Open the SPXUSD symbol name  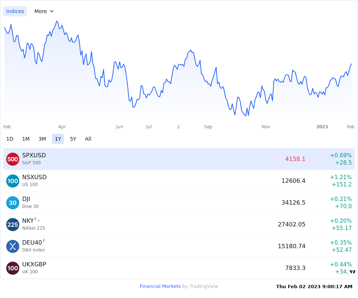[x=34, y=155]
